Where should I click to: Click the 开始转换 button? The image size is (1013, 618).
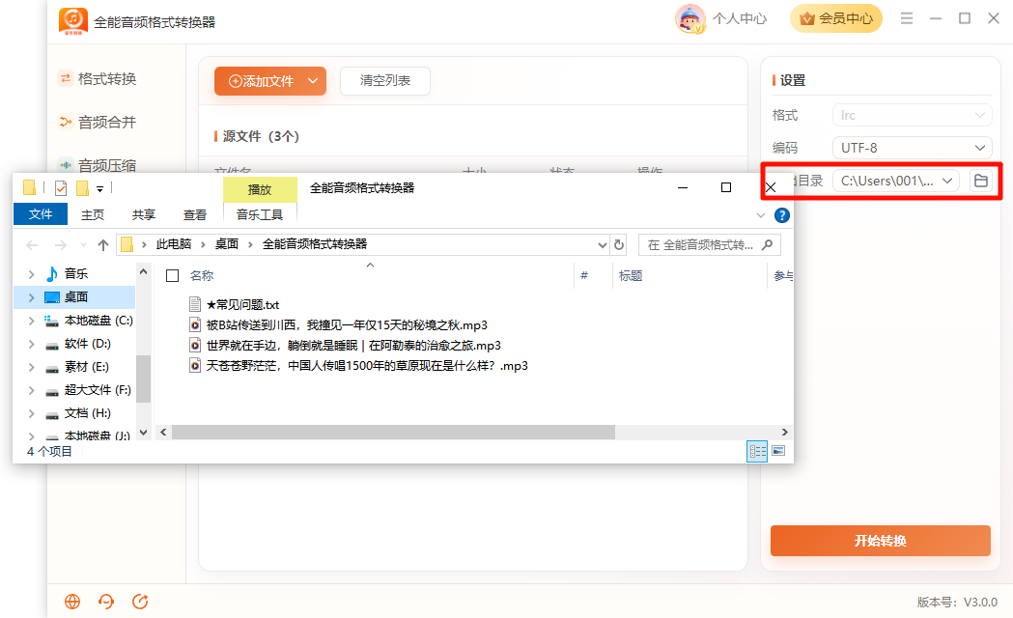click(x=880, y=541)
